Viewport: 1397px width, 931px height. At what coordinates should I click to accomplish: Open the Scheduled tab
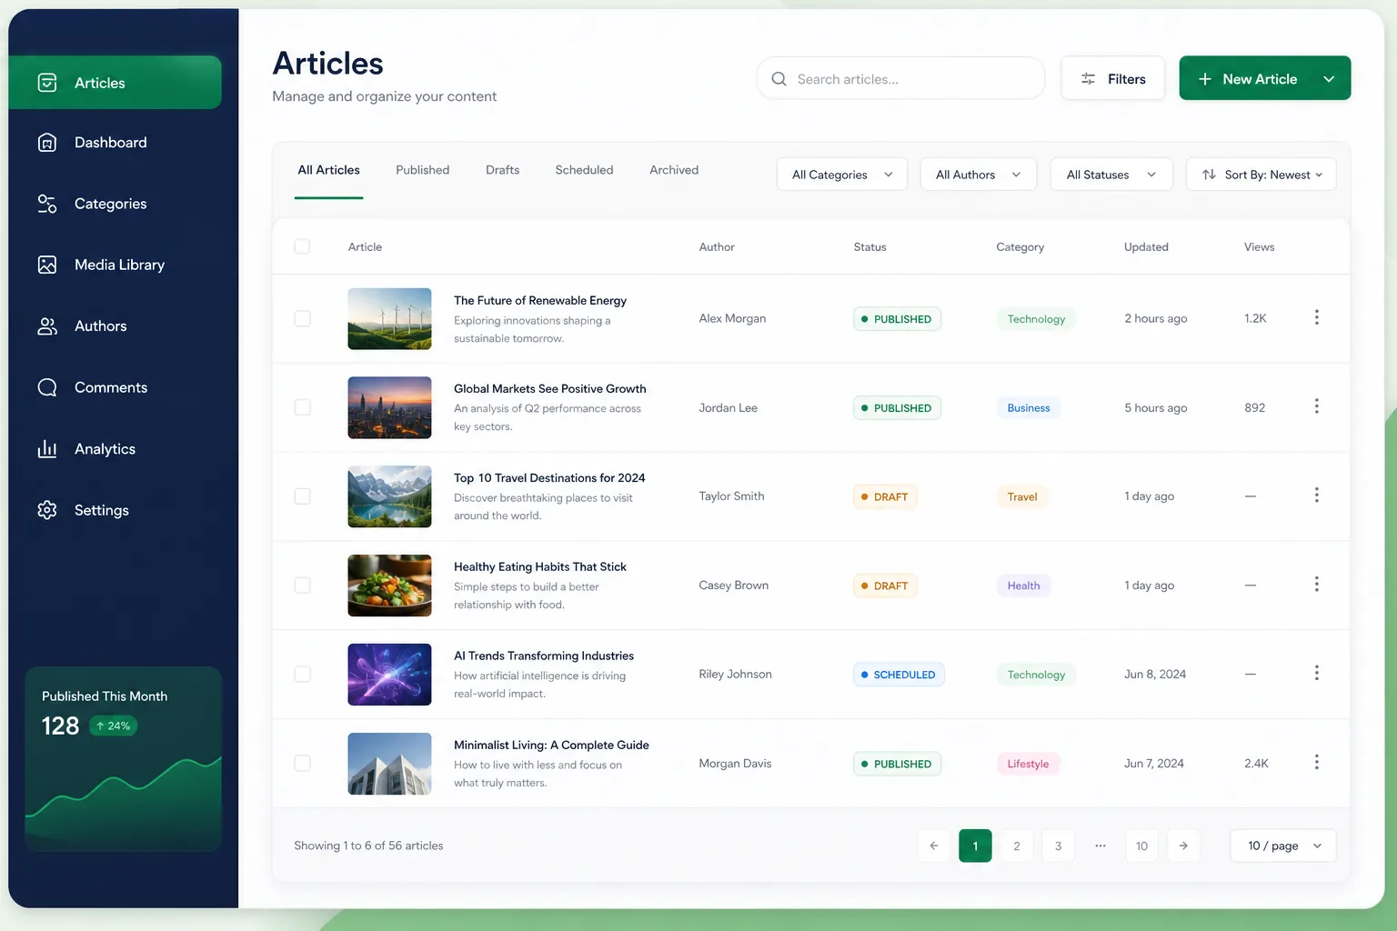(585, 170)
